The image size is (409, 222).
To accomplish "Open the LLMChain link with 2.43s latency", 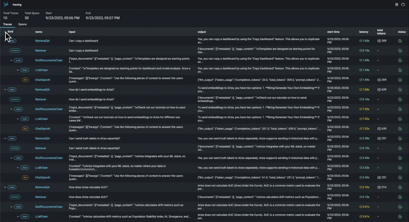I will click(42, 168).
